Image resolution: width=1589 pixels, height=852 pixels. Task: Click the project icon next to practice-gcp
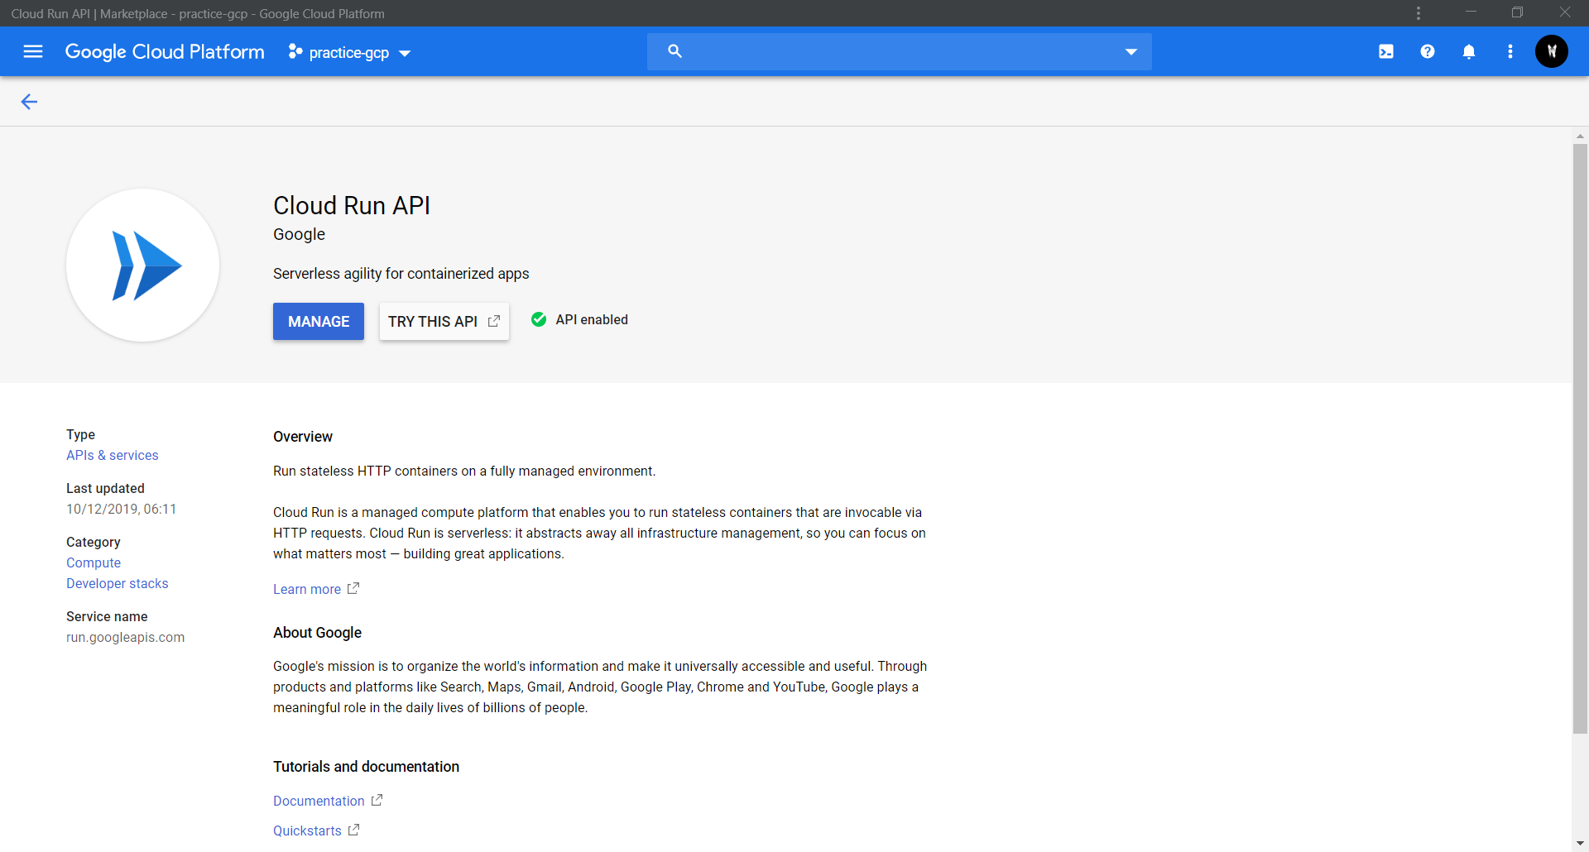pyautogui.click(x=295, y=51)
